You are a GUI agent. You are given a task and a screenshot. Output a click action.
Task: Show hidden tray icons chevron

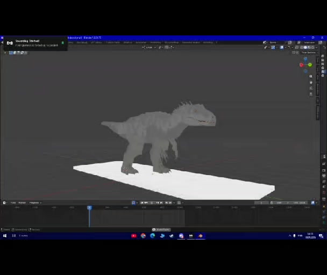pos(290,236)
